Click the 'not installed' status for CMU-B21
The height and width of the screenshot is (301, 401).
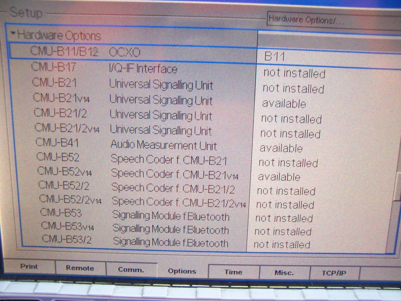pos(293,89)
